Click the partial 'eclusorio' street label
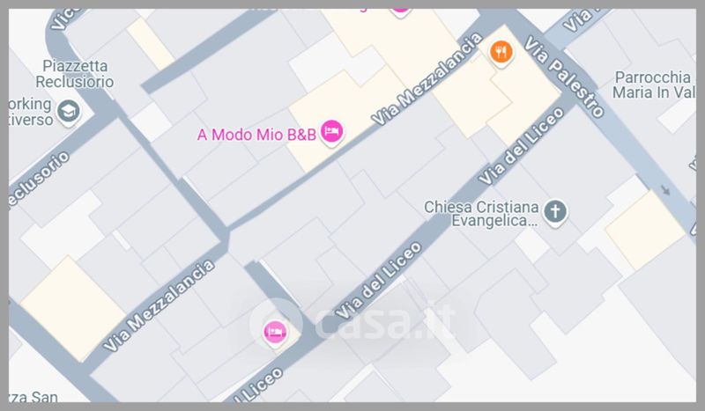Viewport: 705px width, 411px height. click(x=40, y=179)
